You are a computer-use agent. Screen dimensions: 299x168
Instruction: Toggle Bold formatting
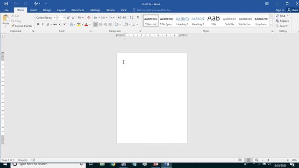(x=38, y=24)
